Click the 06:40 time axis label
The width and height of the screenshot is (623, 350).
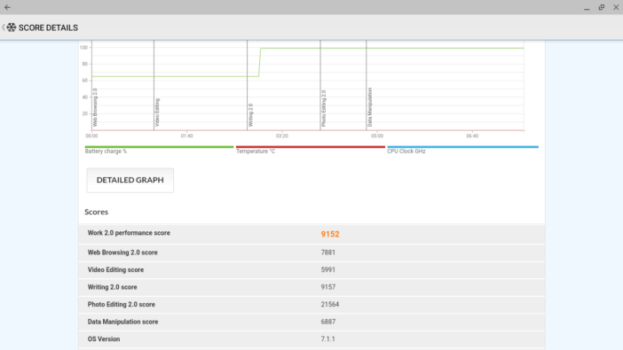tap(472, 136)
